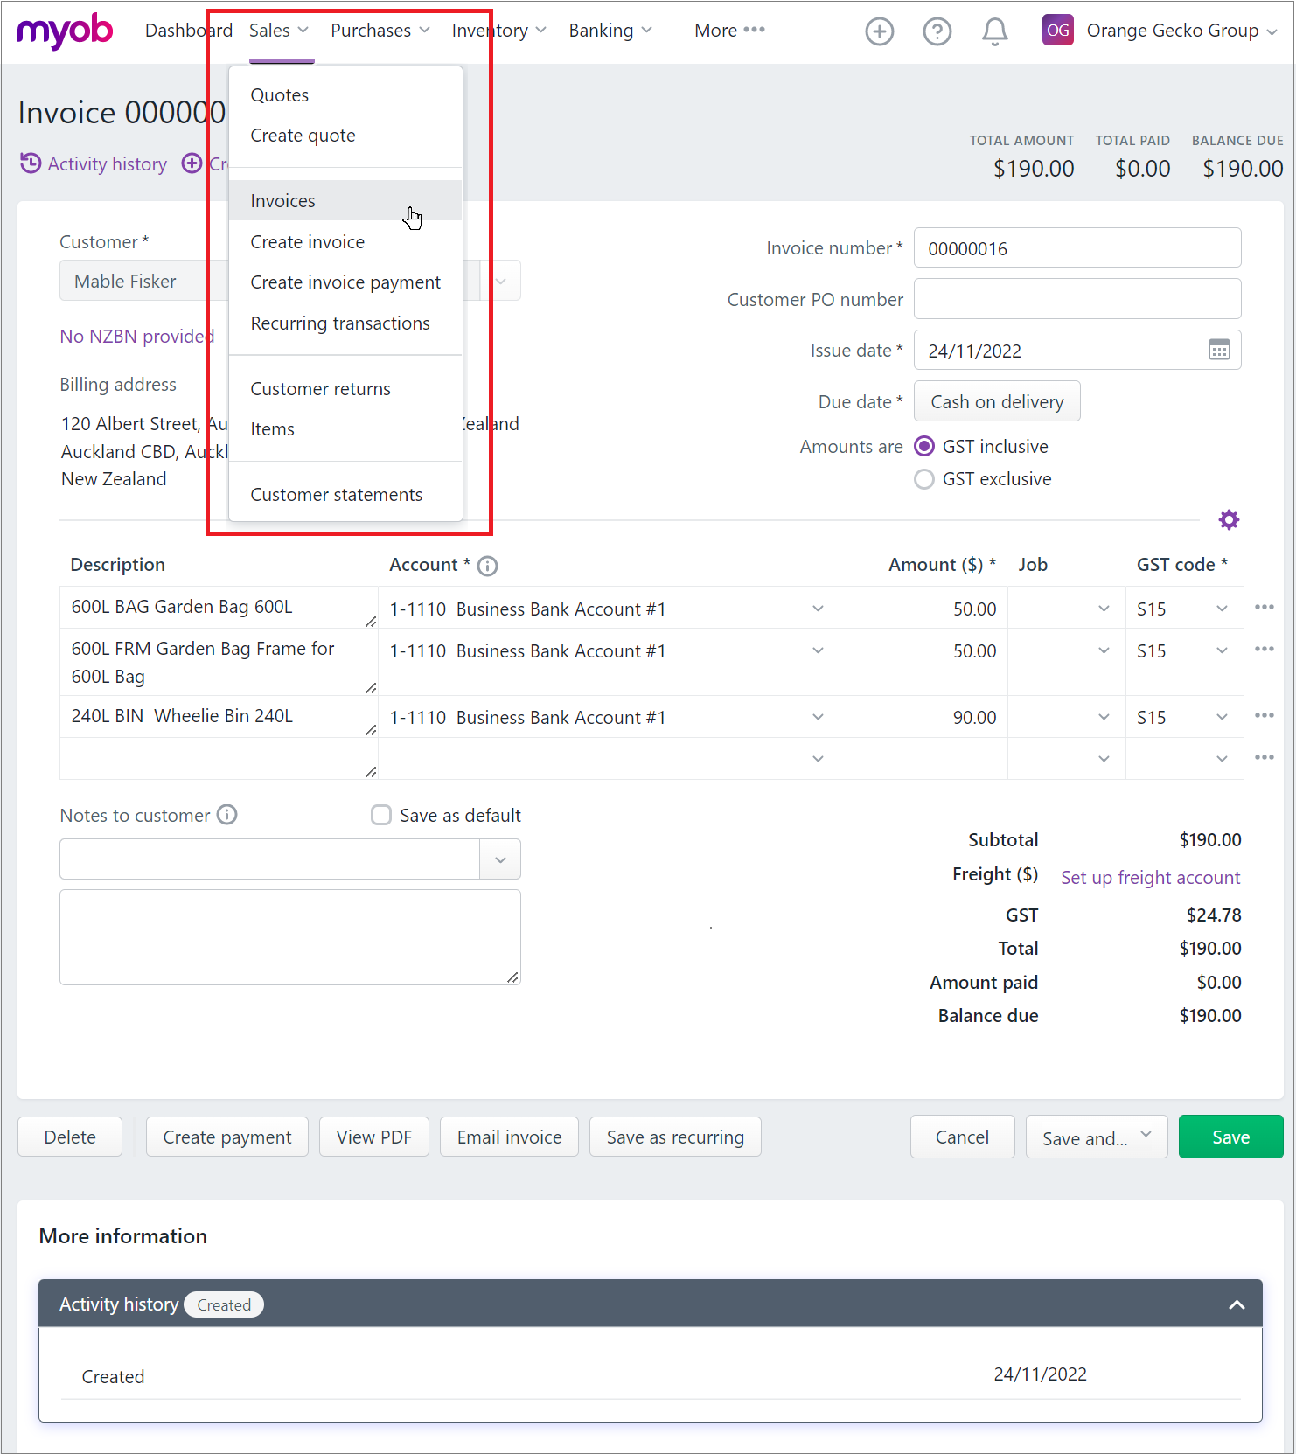Click the More ellipsis menu in navigation

729,31
